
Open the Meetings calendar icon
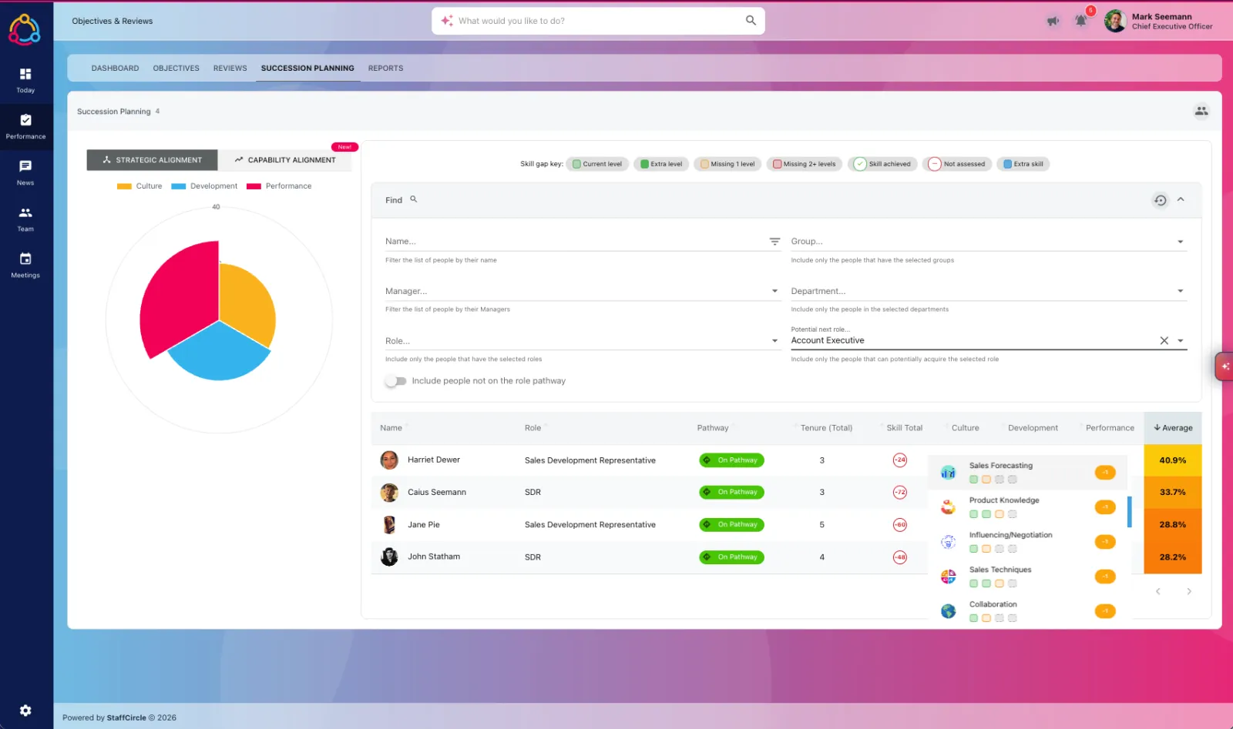pyautogui.click(x=25, y=259)
